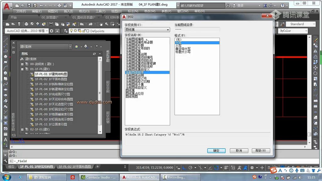Screen dimensions: 322x181
Task: Toggle lineweight display in status bar
Action: tap(226, 168)
